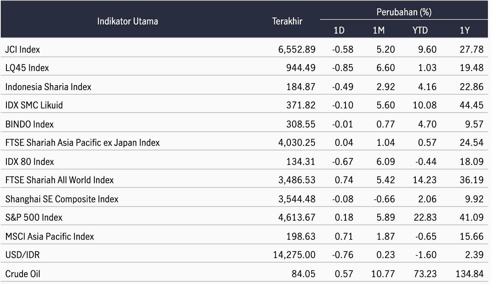Click the 1M column header
Image resolution: width=491 pixels, height=284 pixels.
point(379,31)
